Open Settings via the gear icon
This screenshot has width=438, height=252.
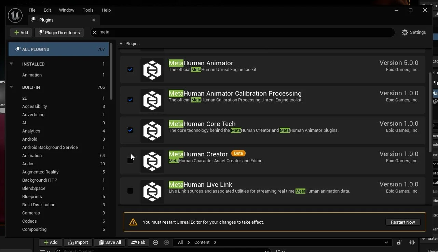(405, 32)
